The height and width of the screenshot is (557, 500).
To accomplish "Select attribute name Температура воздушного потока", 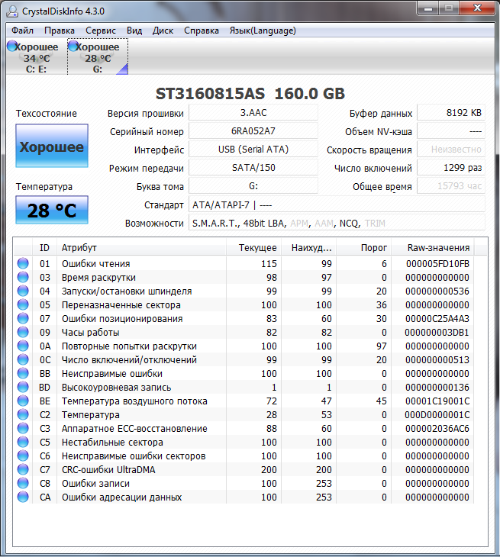I will (x=134, y=401).
